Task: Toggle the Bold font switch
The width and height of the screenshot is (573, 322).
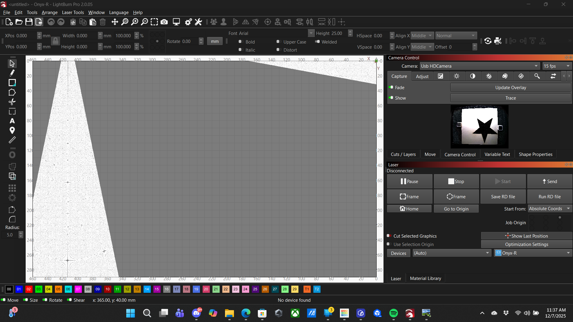Action: [240, 42]
